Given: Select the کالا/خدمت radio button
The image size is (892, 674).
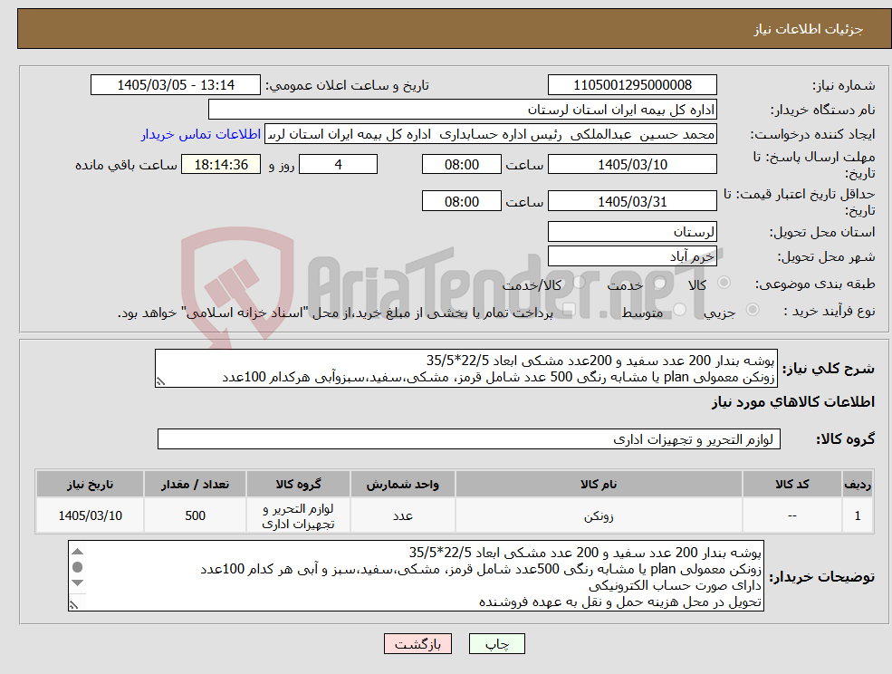Looking at the screenshot, I should pos(579,283).
